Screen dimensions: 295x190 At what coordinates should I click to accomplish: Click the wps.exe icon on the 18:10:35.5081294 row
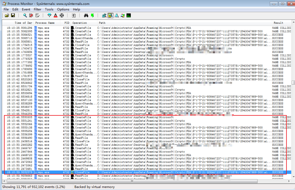36,28
